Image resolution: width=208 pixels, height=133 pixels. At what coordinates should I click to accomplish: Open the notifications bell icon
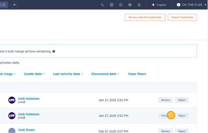[x=139, y=5]
